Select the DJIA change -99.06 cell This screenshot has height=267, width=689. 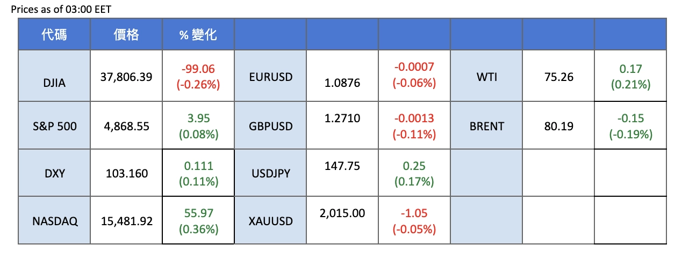(198, 77)
